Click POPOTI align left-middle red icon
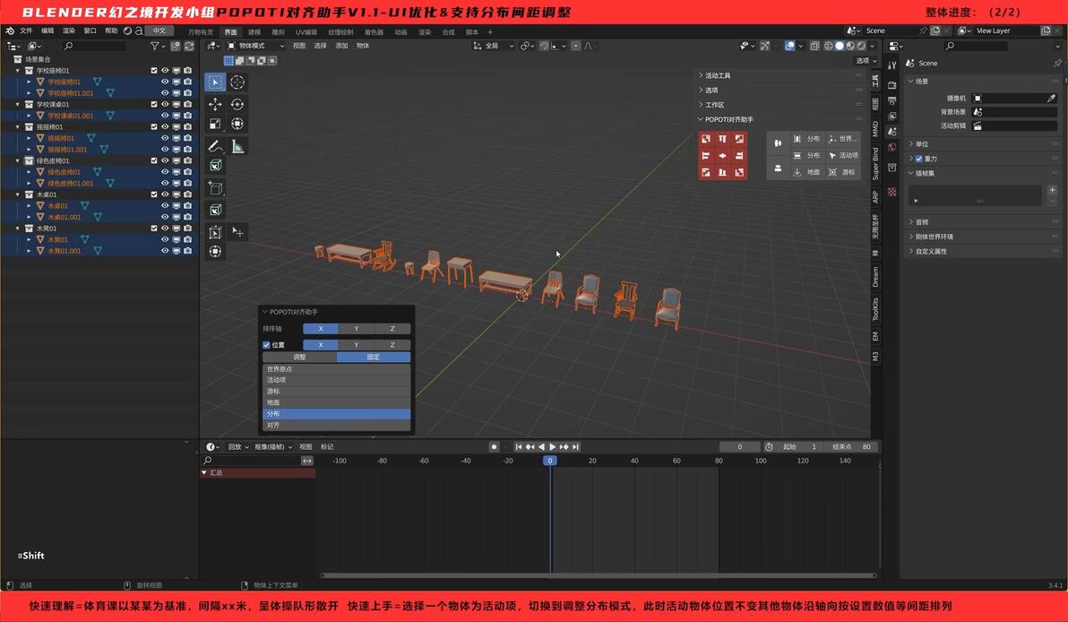This screenshot has width=1068, height=622. point(706,155)
